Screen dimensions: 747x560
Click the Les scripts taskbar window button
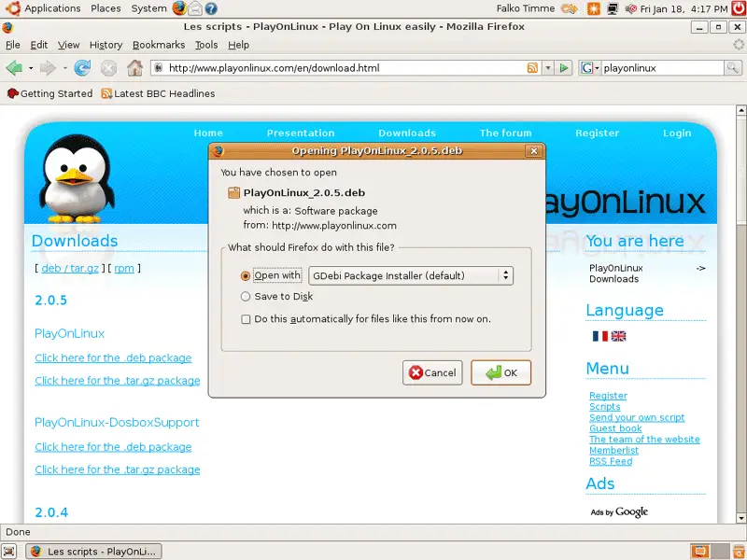[93, 552]
